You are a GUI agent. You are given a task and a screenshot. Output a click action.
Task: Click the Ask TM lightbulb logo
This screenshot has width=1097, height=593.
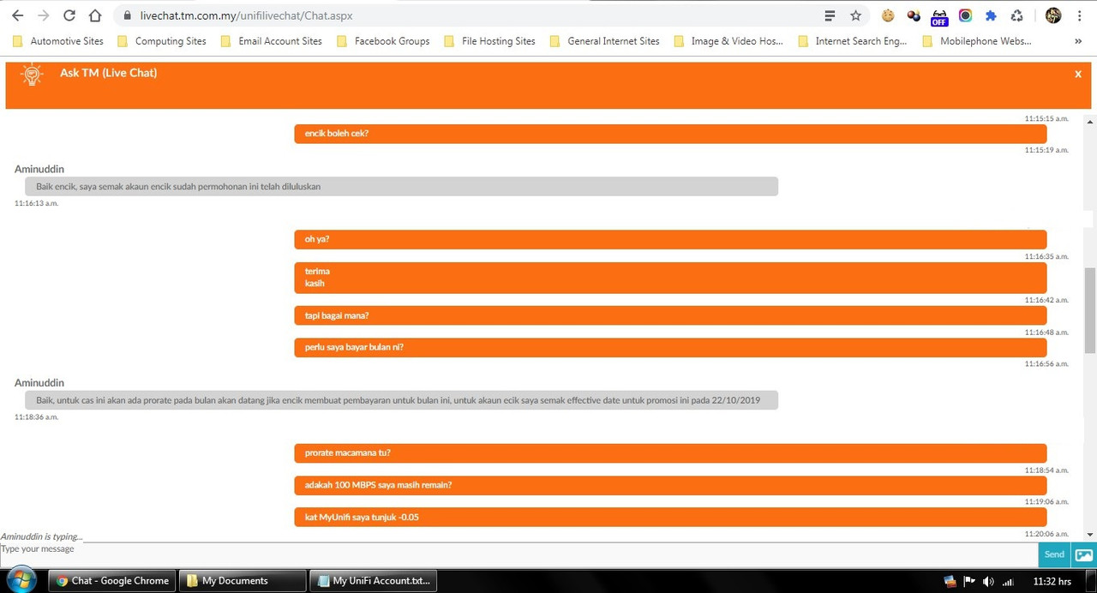coord(32,75)
